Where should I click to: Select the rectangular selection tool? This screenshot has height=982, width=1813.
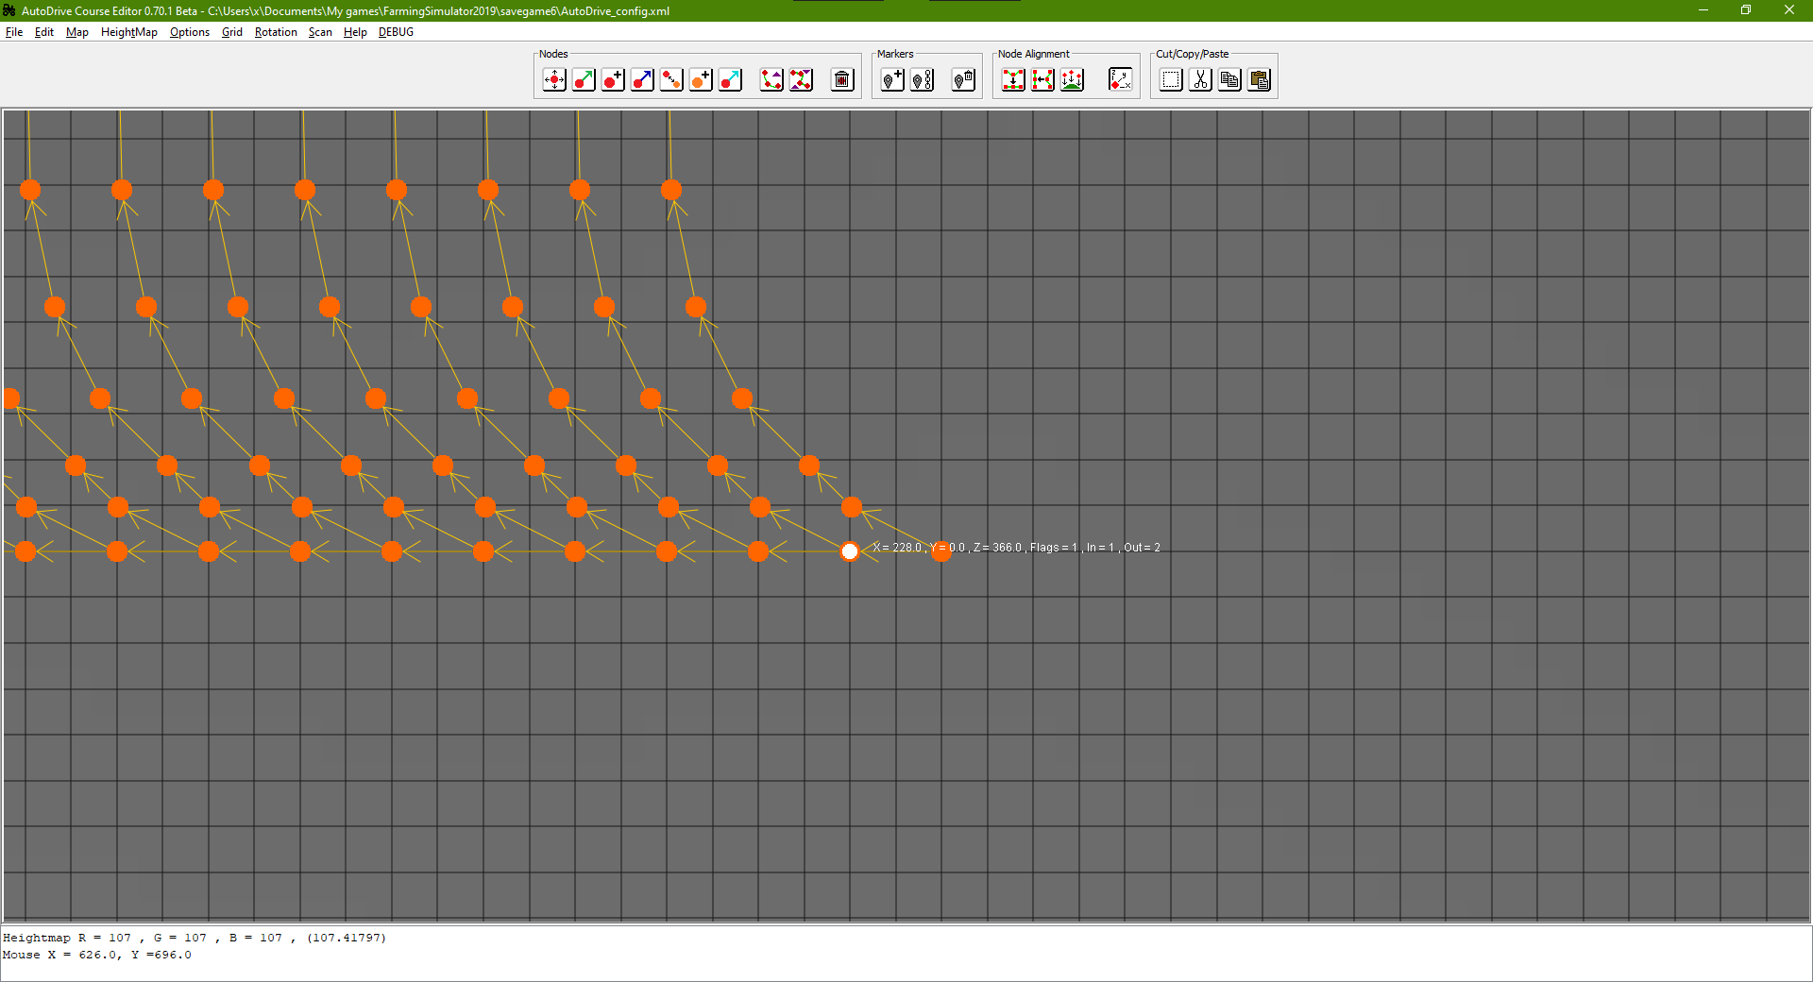[1171, 80]
